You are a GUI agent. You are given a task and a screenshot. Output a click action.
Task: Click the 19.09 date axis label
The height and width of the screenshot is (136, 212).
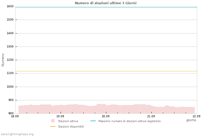(60, 116)
